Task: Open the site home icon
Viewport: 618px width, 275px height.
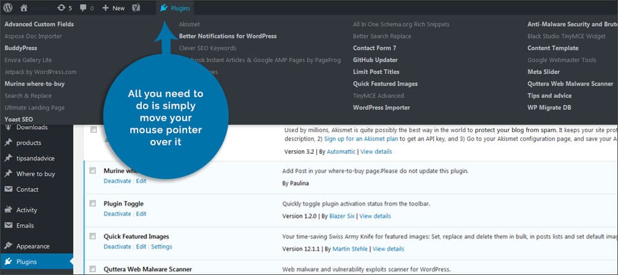Action: point(24,7)
